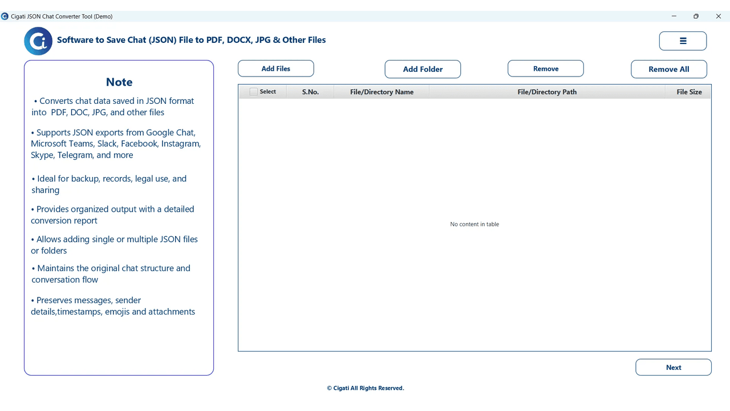The width and height of the screenshot is (730, 411).
Task: Click the File/Directory Path column header
Action: (547, 92)
